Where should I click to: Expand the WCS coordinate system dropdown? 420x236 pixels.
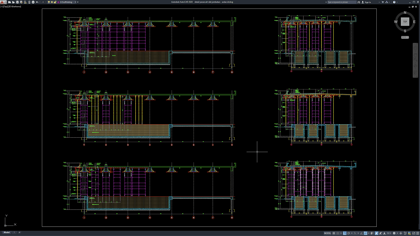(405, 37)
